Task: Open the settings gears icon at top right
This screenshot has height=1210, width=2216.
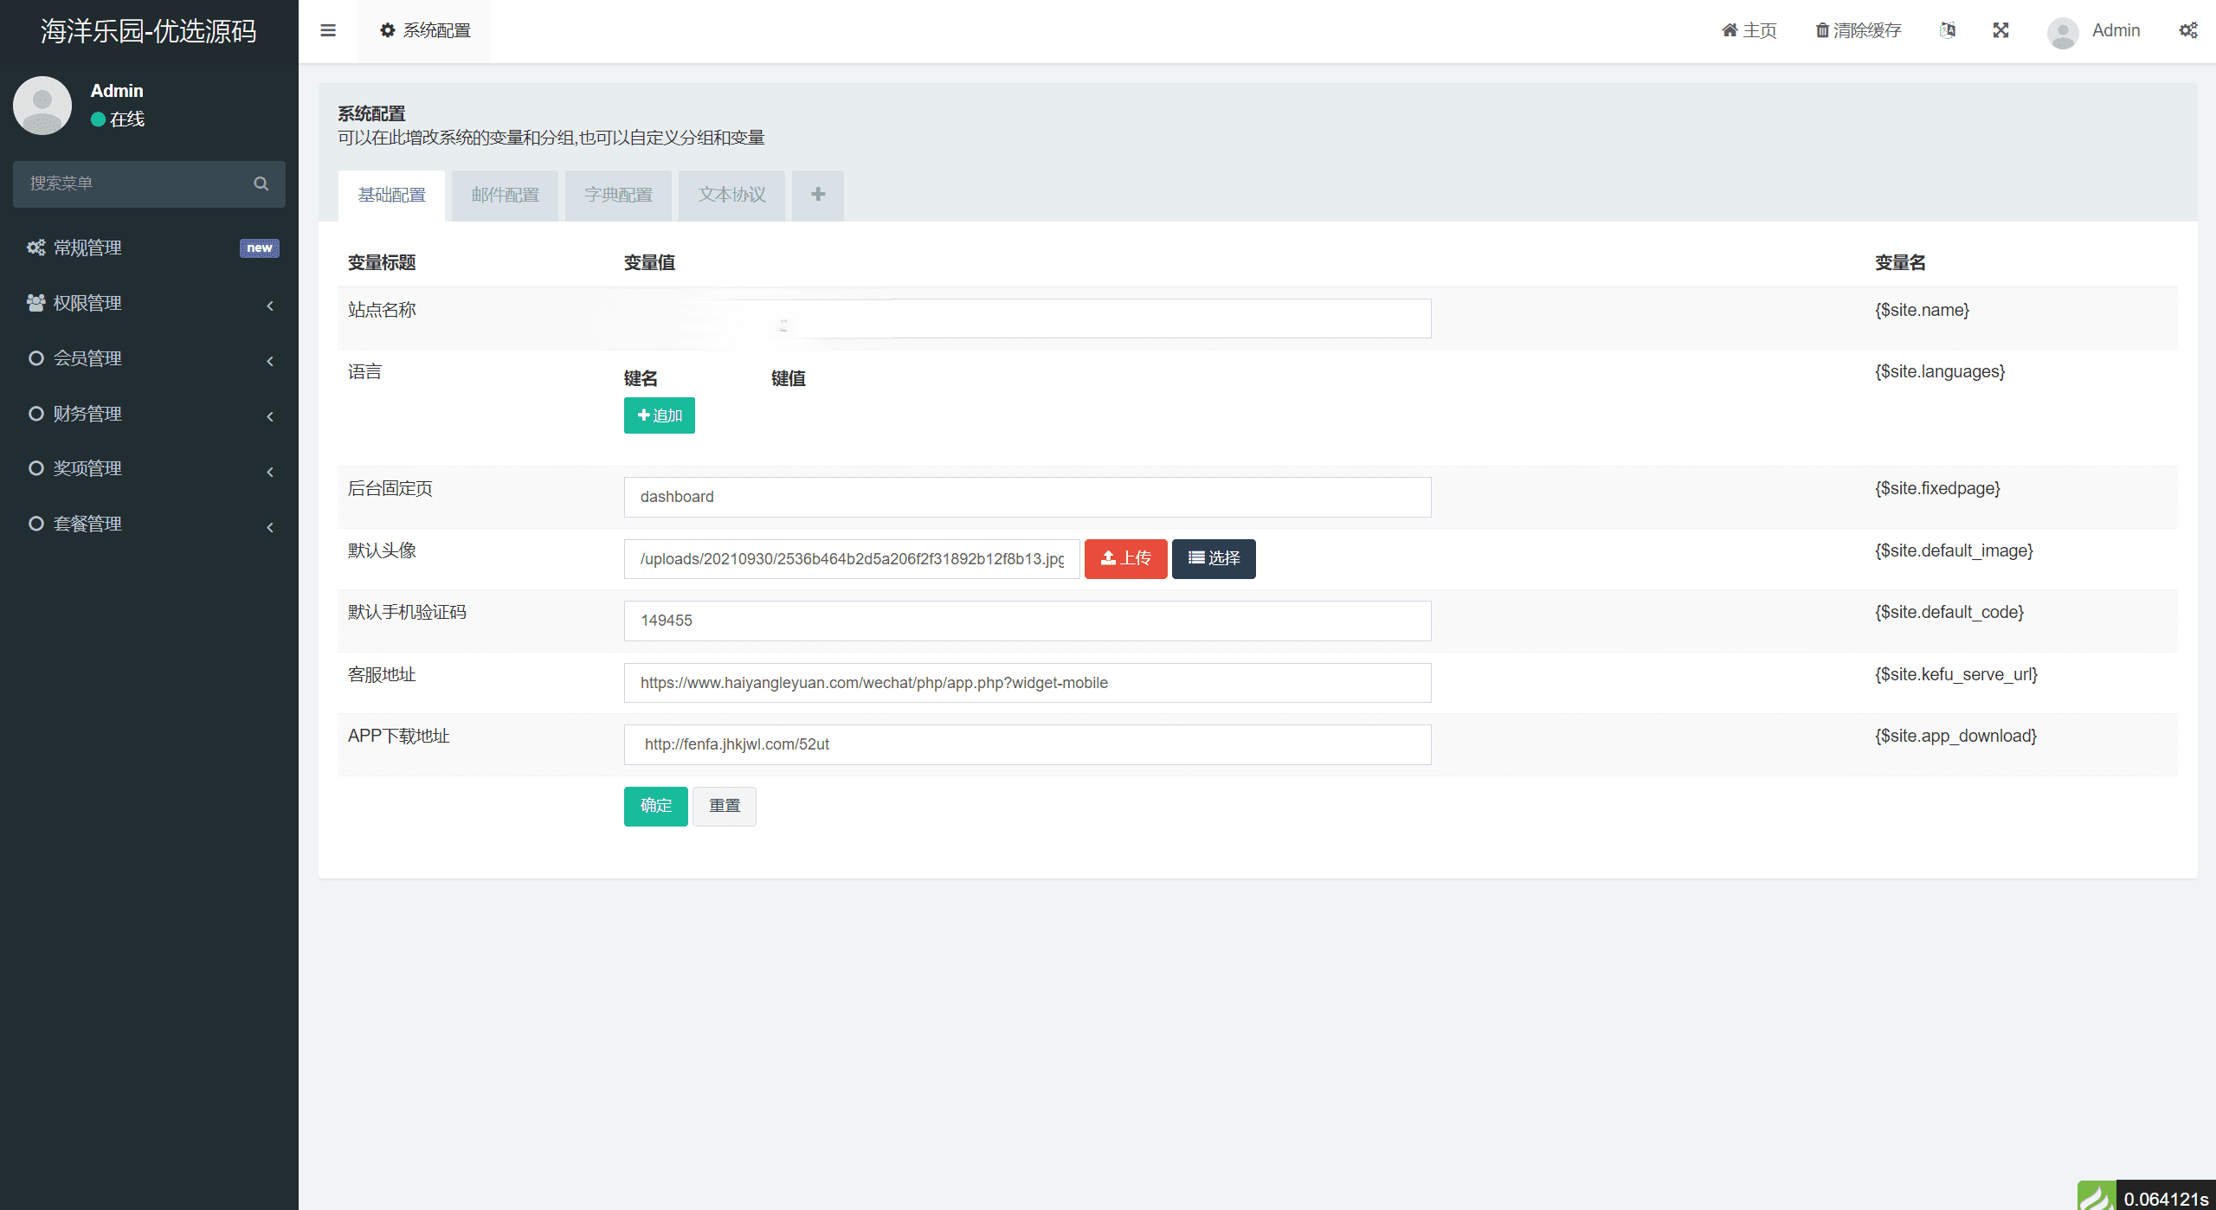Action: [x=2188, y=30]
